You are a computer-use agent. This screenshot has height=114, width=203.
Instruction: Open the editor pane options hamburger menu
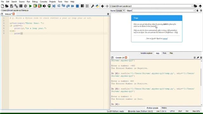click(108, 14)
